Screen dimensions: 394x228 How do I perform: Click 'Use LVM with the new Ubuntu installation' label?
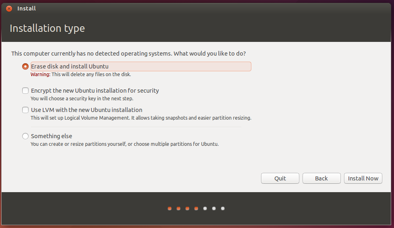(x=87, y=110)
